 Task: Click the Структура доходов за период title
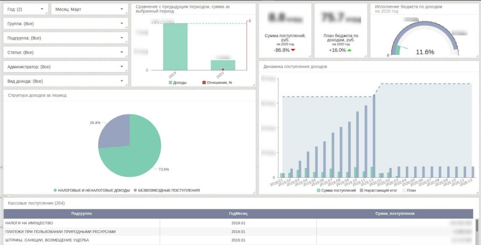(x=37, y=95)
